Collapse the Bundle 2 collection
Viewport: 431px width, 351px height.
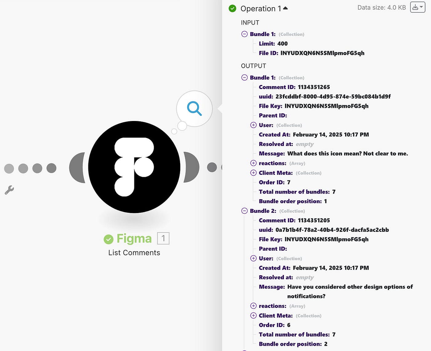tap(244, 211)
